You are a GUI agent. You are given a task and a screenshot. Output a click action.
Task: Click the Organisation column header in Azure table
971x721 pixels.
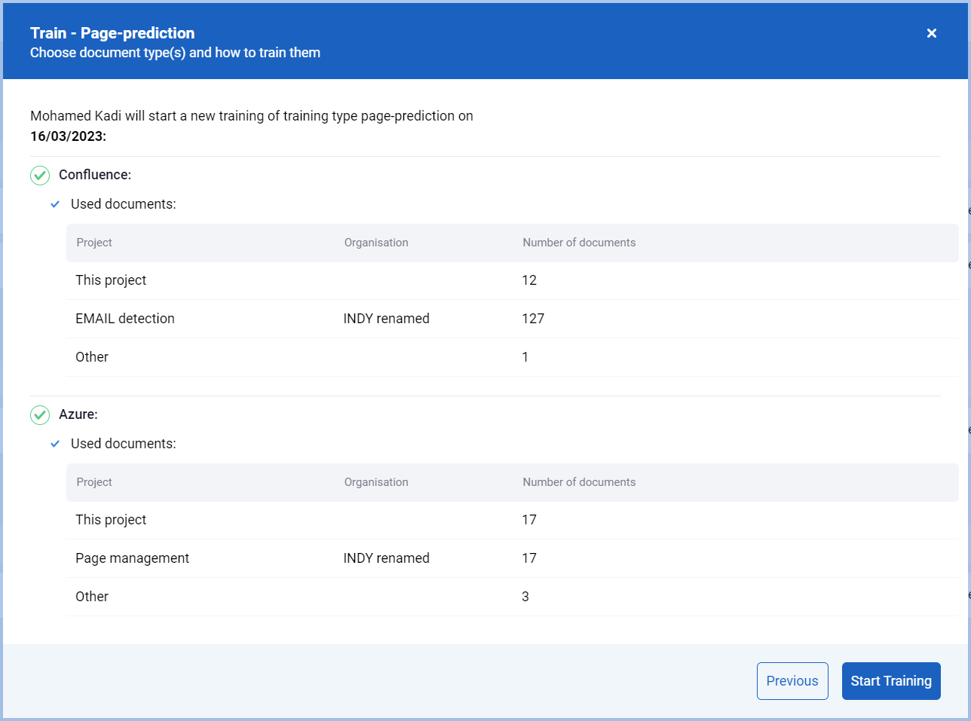click(376, 482)
